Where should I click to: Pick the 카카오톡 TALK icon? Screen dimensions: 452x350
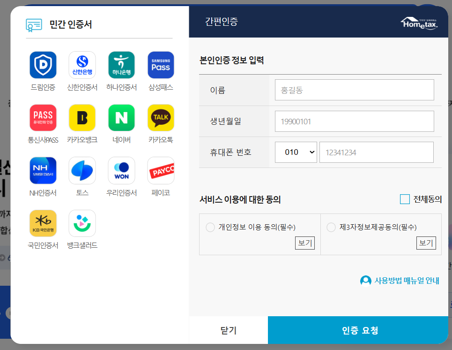(x=161, y=118)
